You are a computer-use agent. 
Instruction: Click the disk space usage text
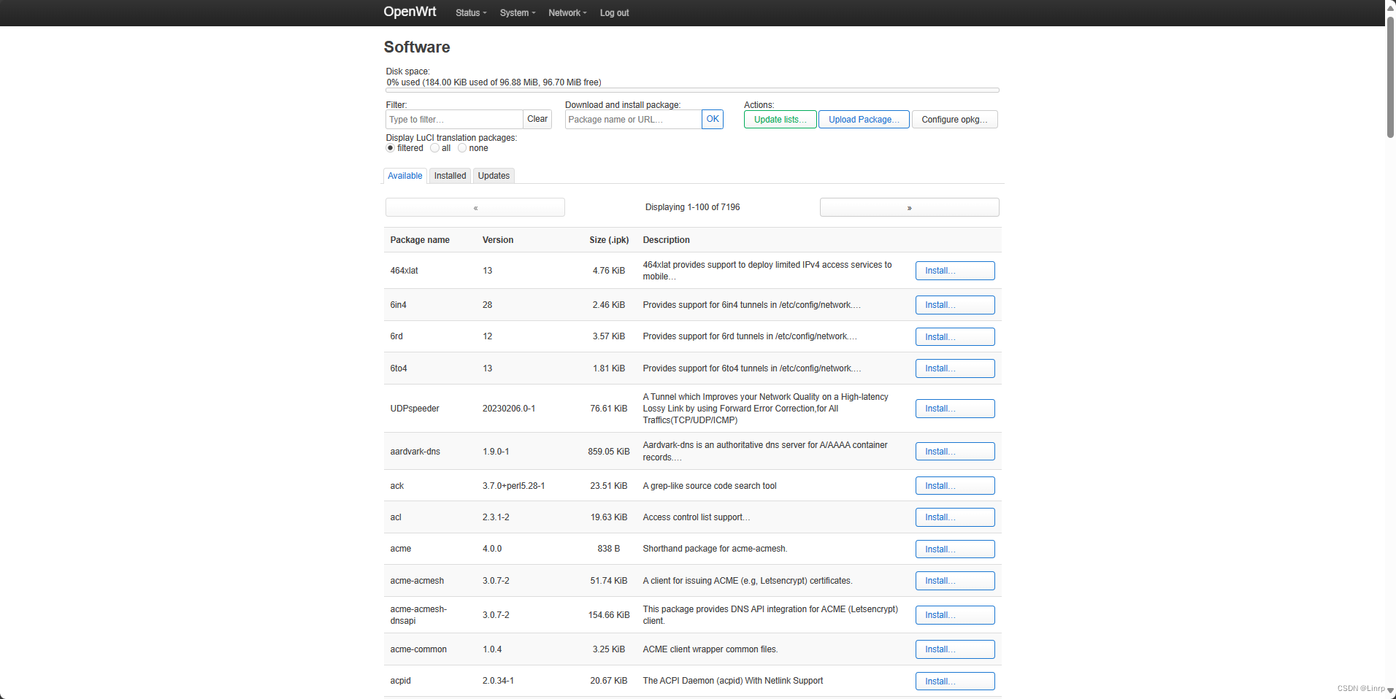pyautogui.click(x=494, y=82)
